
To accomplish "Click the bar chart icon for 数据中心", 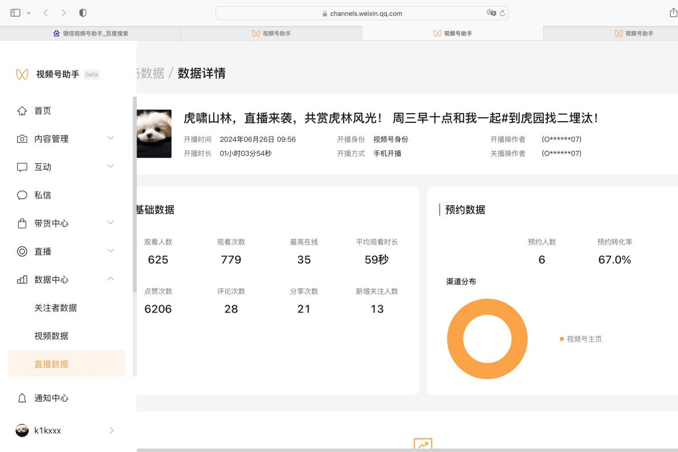I will pos(22,279).
